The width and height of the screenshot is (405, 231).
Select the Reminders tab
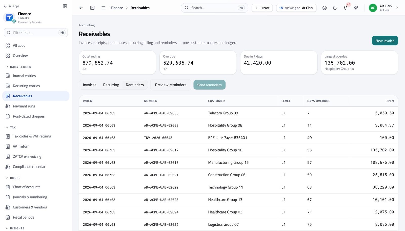(x=135, y=85)
